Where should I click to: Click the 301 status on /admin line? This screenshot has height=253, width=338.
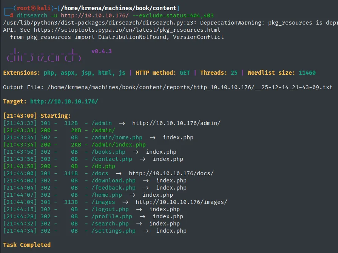pos(45,123)
